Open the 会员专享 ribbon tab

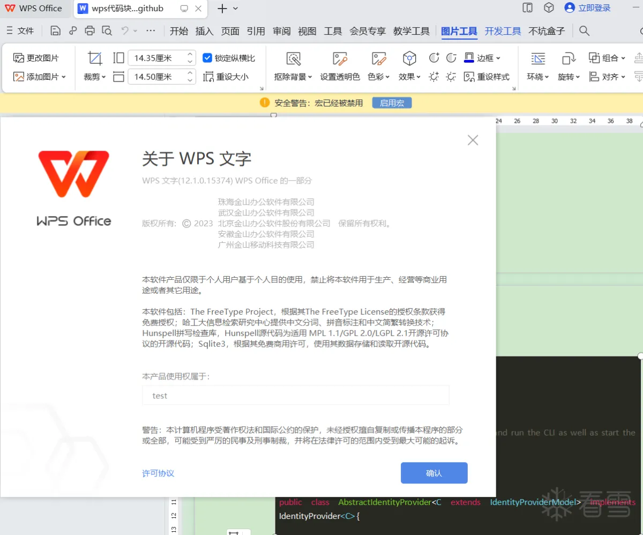point(368,31)
